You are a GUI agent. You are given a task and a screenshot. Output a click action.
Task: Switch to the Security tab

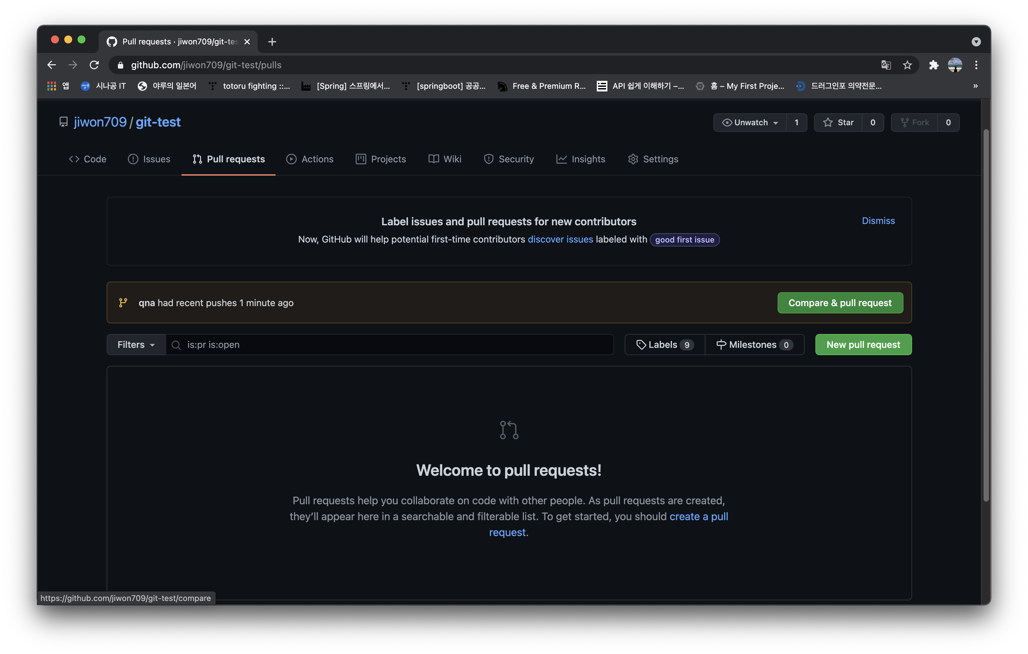click(x=509, y=159)
